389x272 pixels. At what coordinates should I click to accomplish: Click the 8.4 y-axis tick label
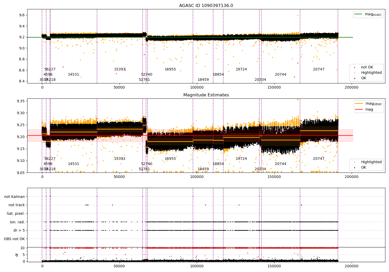pyautogui.click(x=22, y=81)
